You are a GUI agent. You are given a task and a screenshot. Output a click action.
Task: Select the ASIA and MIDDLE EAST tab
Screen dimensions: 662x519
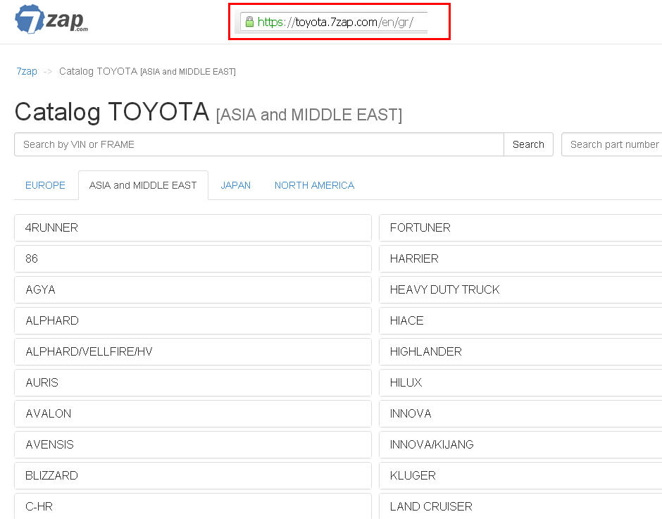click(143, 185)
